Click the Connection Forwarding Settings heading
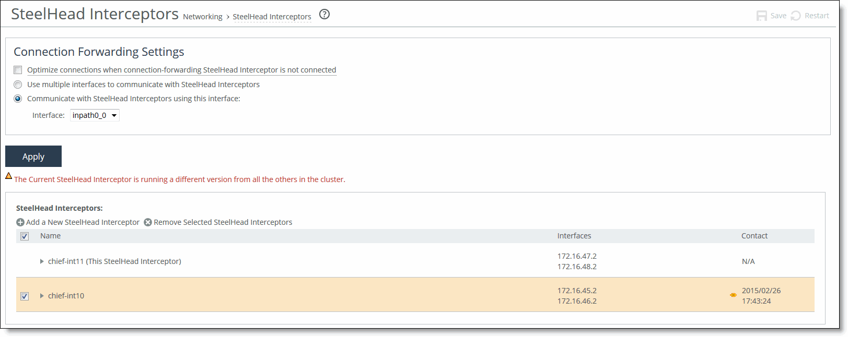 [x=99, y=52]
